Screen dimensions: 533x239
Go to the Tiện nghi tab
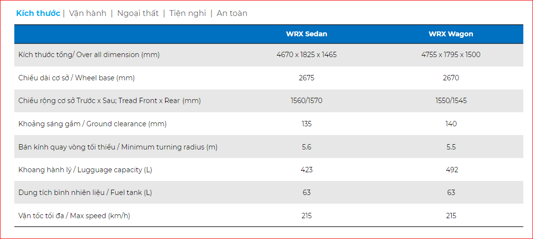coord(187,13)
